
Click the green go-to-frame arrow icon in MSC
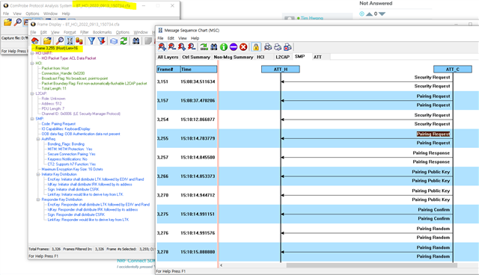click(x=204, y=46)
